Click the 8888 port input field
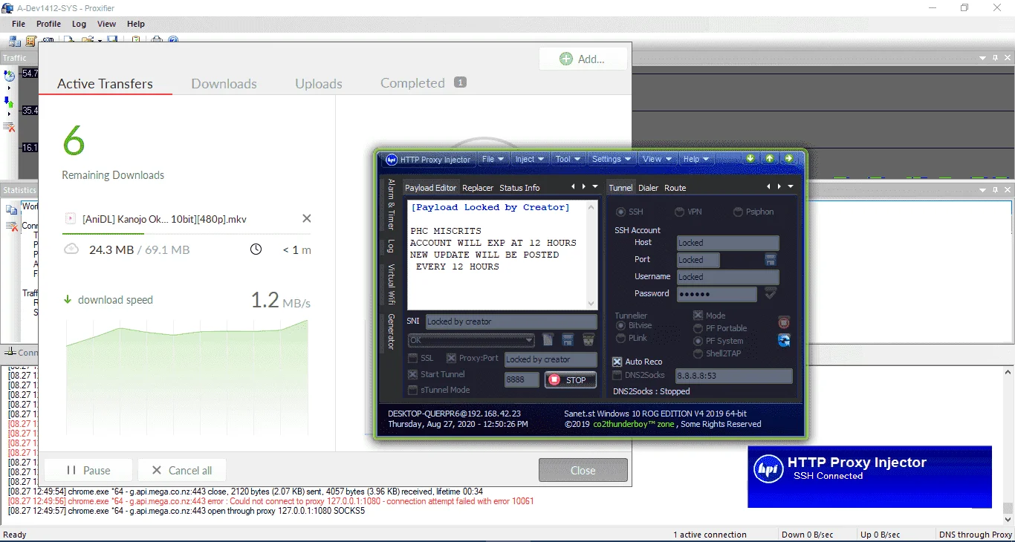 tap(522, 379)
